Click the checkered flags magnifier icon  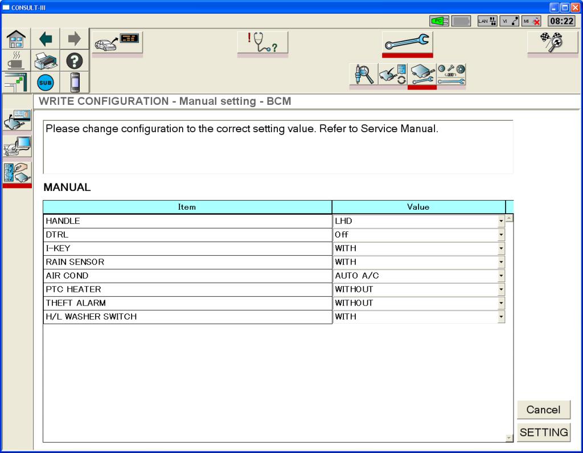[x=552, y=43]
